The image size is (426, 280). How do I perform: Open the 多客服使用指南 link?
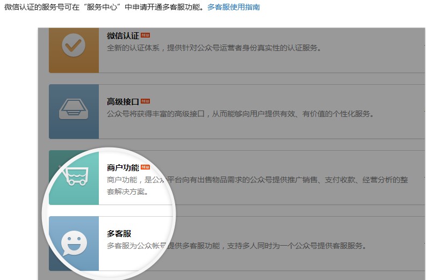(234, 8)
